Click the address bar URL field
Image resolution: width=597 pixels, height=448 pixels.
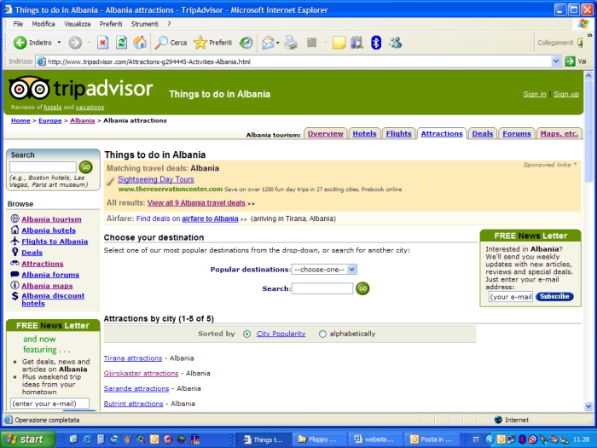[x=293, y=61]
